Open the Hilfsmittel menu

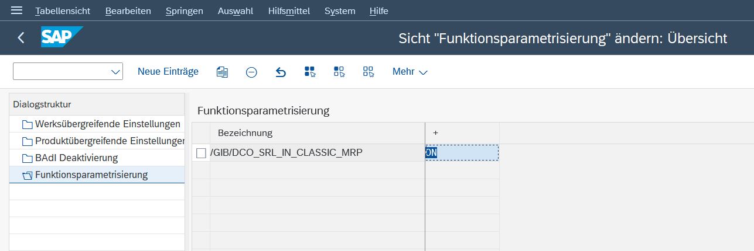[289, 11]
